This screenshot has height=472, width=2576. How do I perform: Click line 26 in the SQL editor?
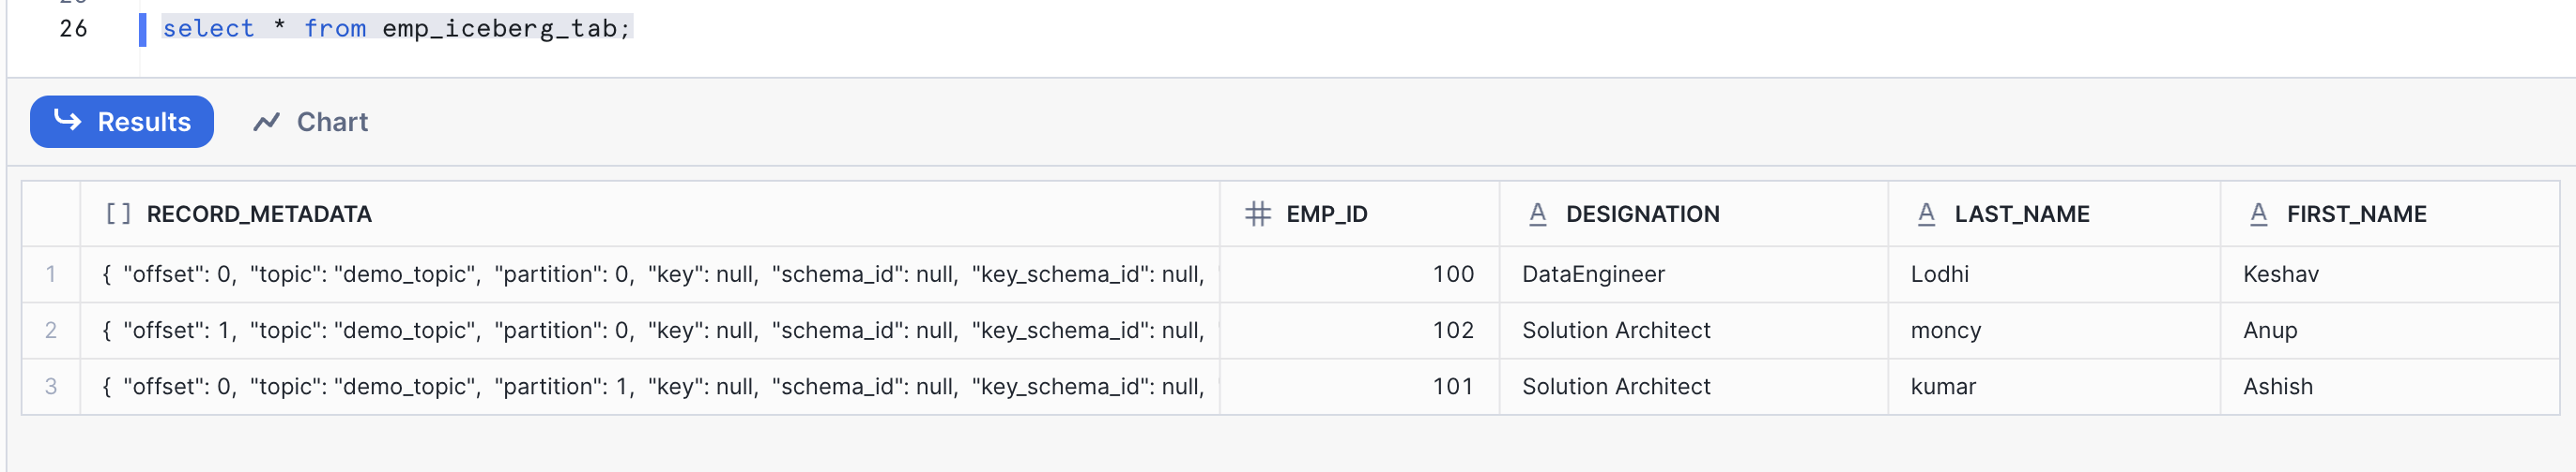[396, 28]
